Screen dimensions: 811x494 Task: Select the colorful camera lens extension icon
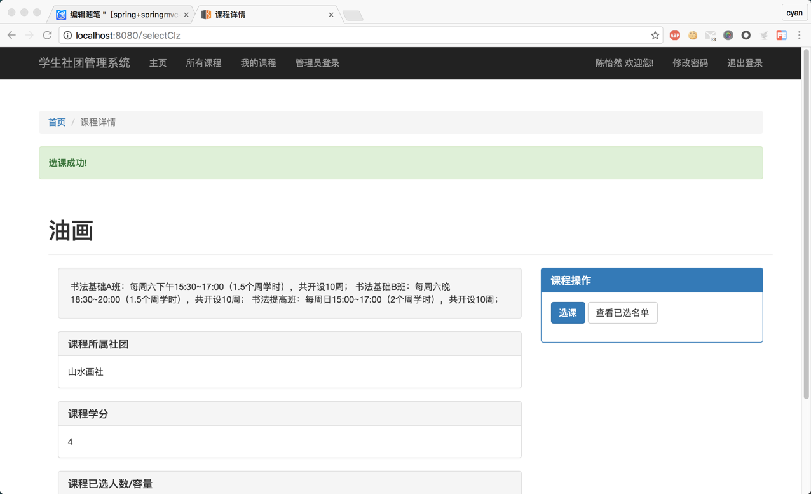pos(728,36)
